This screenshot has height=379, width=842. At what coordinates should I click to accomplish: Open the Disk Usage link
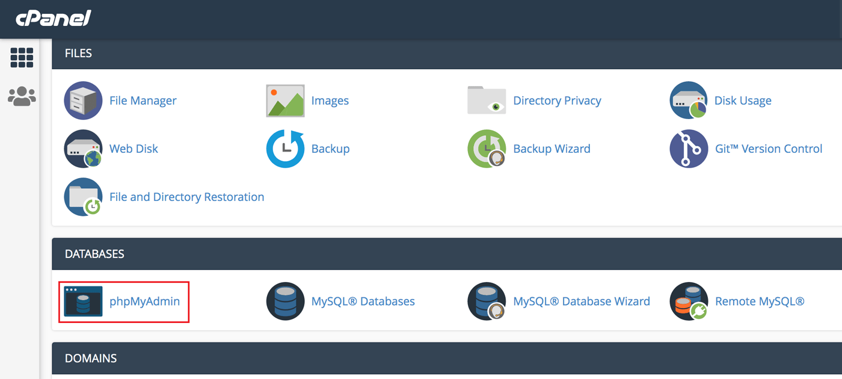743,100
